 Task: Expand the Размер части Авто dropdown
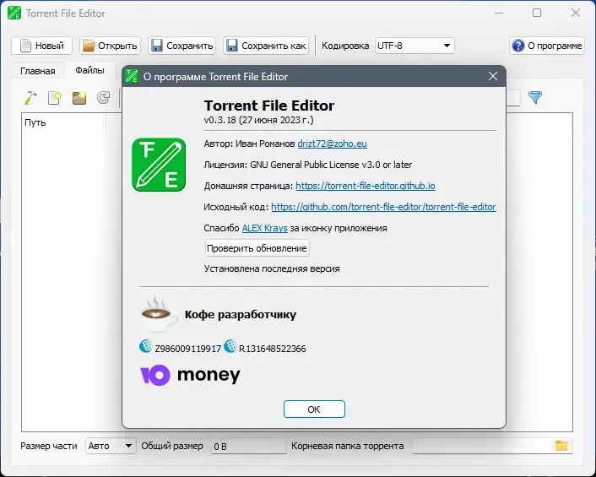111,446
